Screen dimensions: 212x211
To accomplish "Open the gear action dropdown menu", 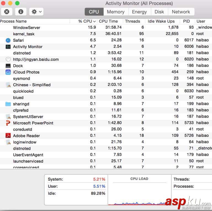I will tap(36, 12).
